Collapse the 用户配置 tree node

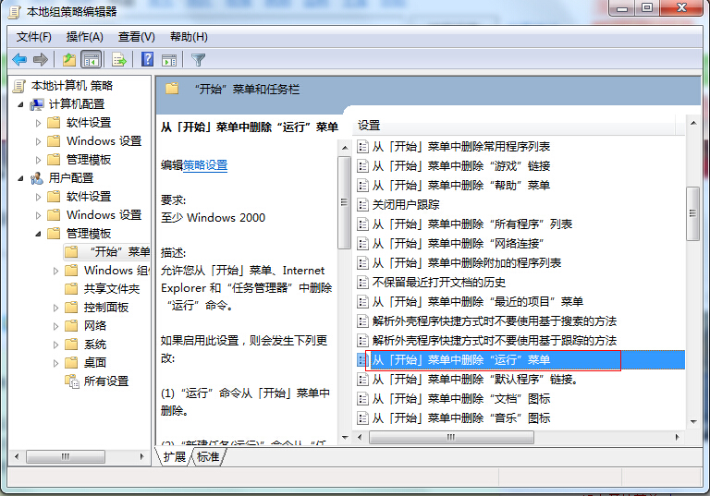[20, 177]
